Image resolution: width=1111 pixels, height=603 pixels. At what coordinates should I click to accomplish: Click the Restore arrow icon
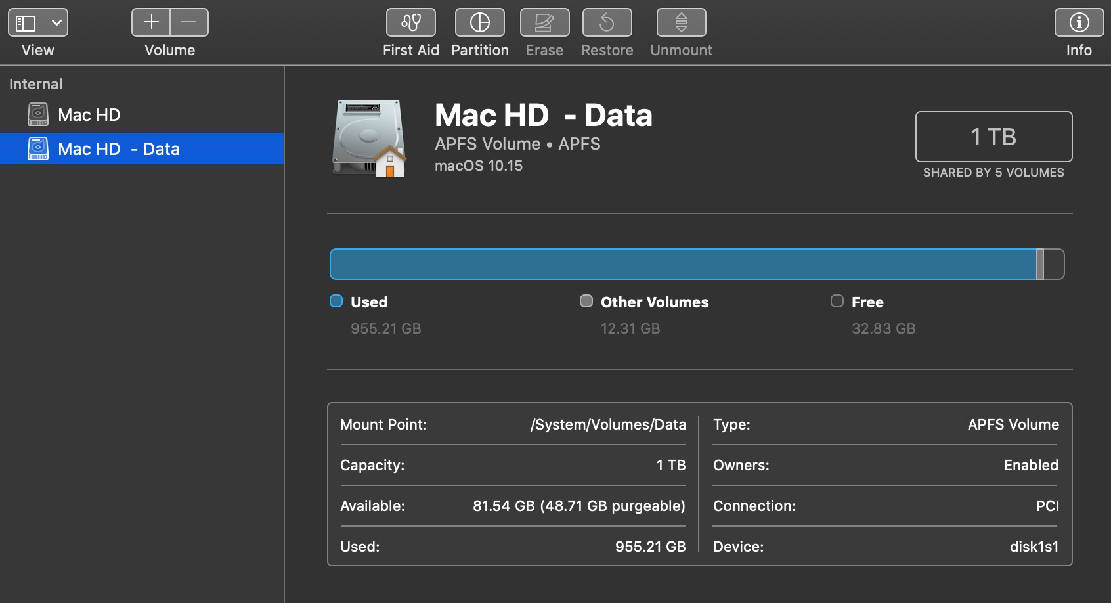tap(607, 23)
